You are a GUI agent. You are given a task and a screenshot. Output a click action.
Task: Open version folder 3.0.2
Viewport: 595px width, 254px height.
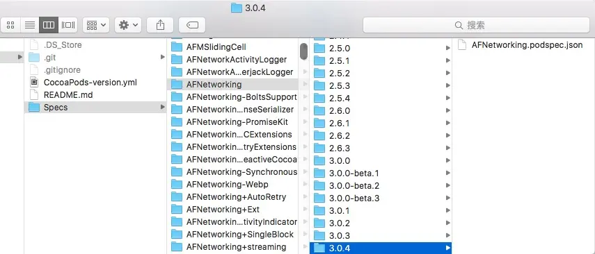[x=381, y=223]
